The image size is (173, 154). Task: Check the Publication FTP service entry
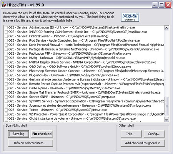[6, 54]
